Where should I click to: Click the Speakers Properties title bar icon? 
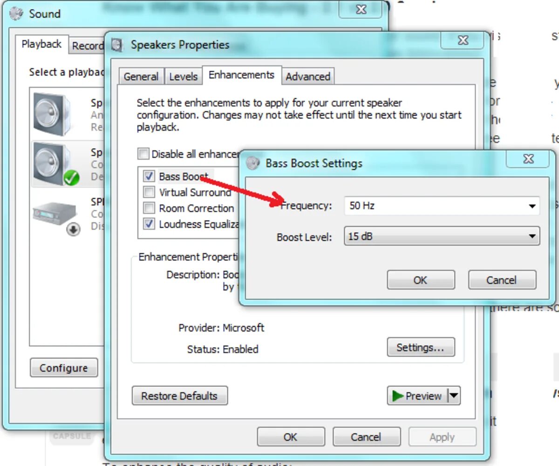click(117, 45)
